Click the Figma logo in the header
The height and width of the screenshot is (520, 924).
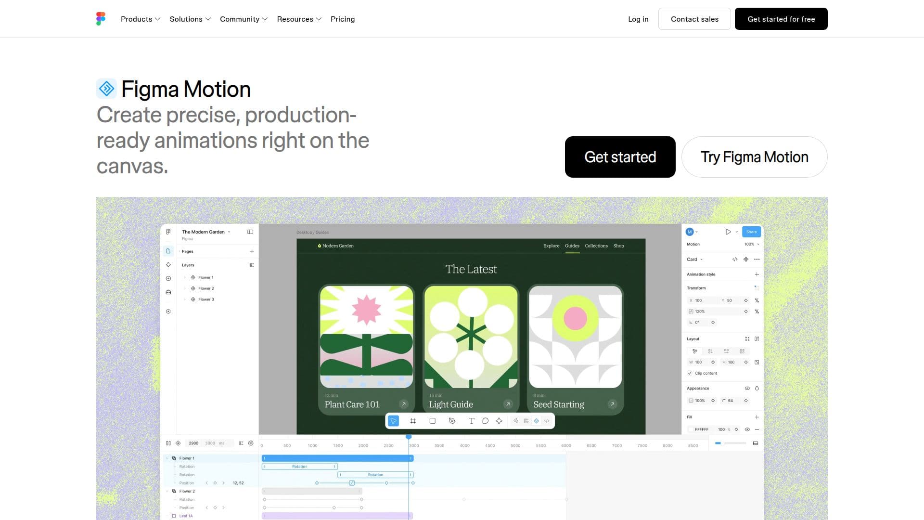pos(101,19)
